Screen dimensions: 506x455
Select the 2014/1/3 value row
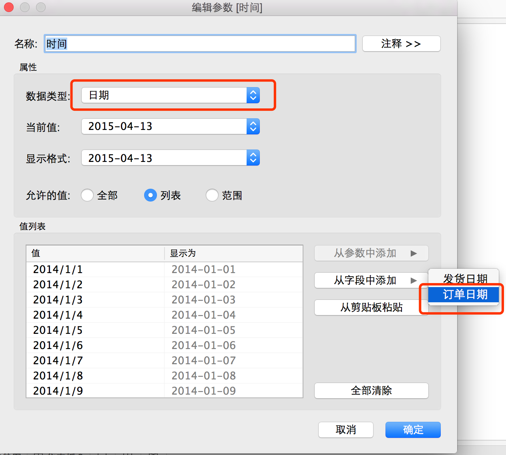click(x=164, y=300)
